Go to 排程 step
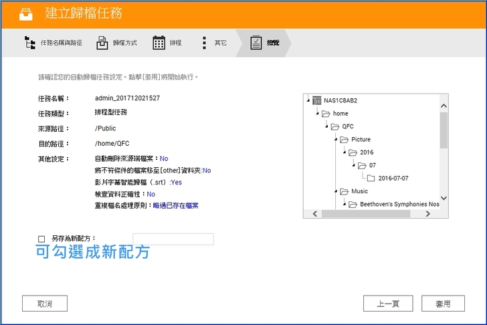Viewport: 487px width, 325px height. 175,43
